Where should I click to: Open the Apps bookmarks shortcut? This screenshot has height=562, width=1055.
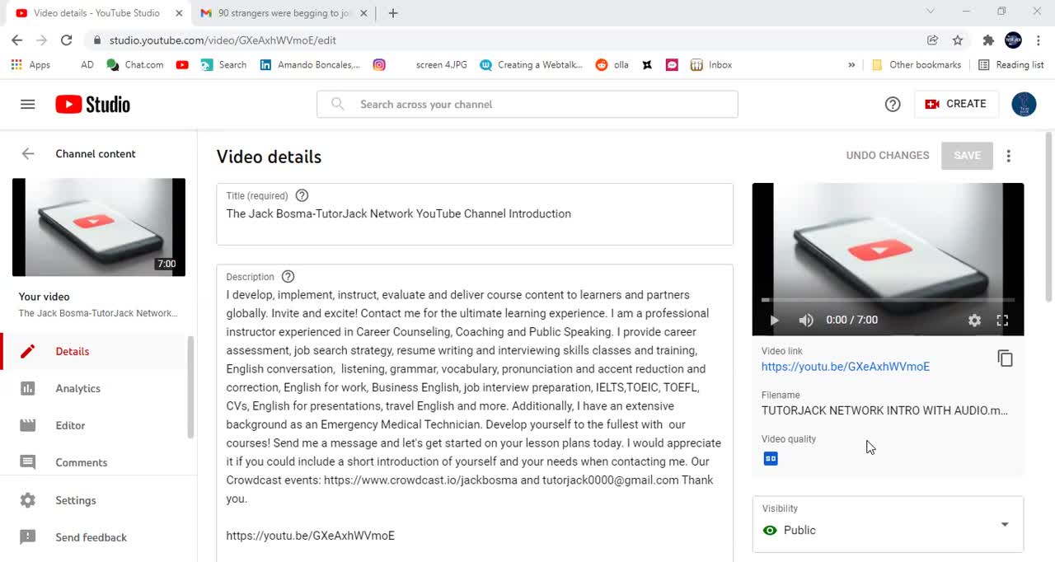[x=30, y=65]
